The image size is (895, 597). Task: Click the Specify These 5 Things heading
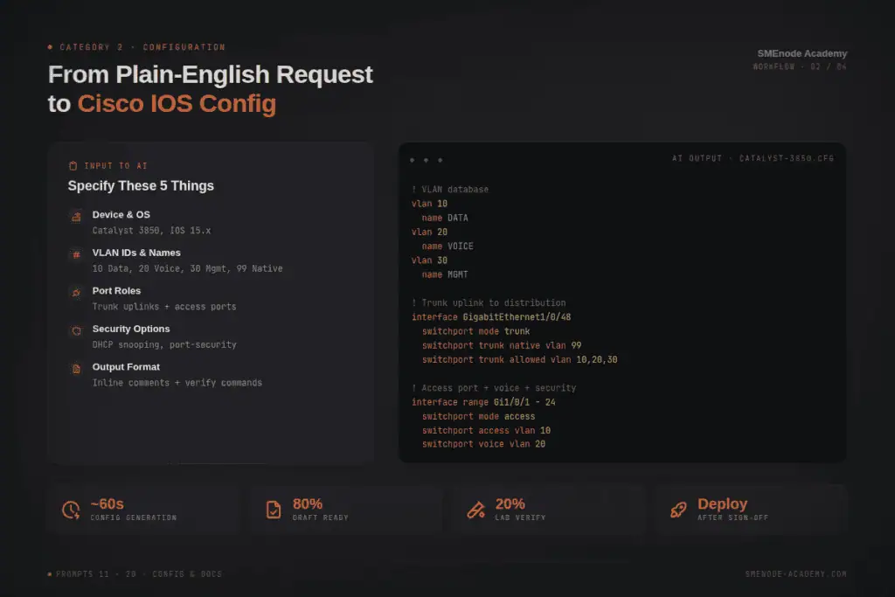click(x=141, y=186)
